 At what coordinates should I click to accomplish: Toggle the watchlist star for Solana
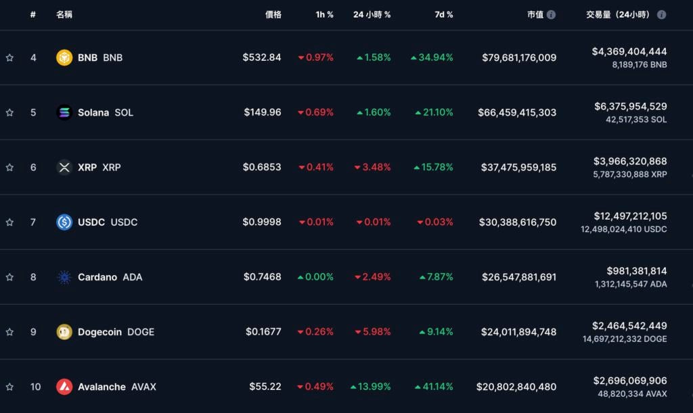coord(9,112)
